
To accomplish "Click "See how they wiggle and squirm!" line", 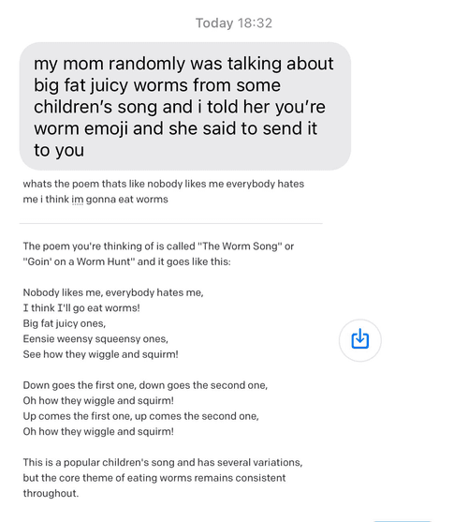I will (100, 354).
